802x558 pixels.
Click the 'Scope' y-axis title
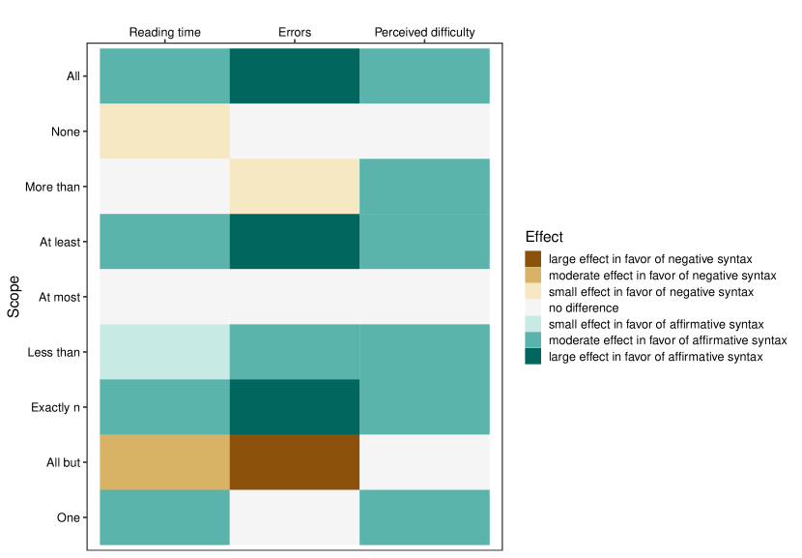point(14,297)
